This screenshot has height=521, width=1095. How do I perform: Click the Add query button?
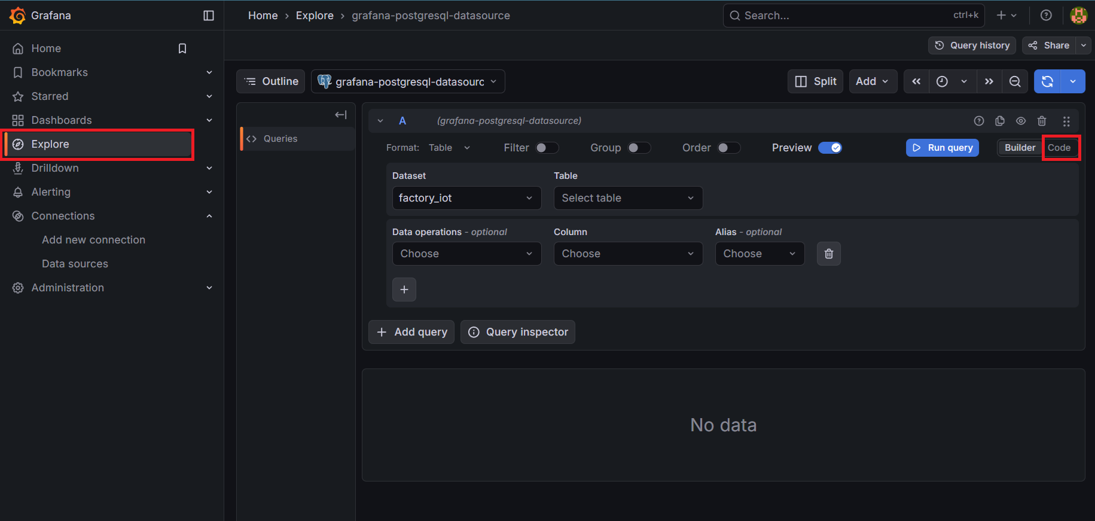coord(411,332)
